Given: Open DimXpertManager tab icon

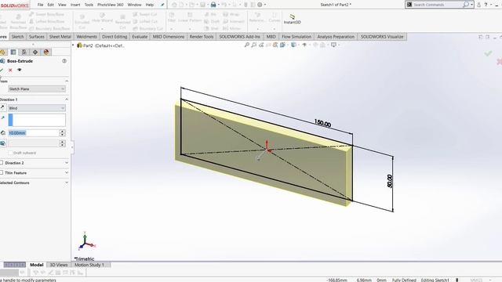Looking at the screenshot, I should 35,52.
